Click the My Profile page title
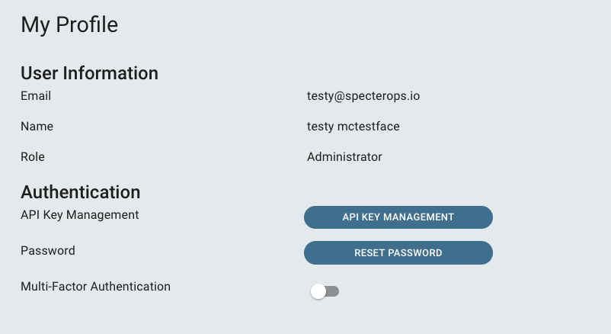The image size is (611, 334). coord(69,25)
